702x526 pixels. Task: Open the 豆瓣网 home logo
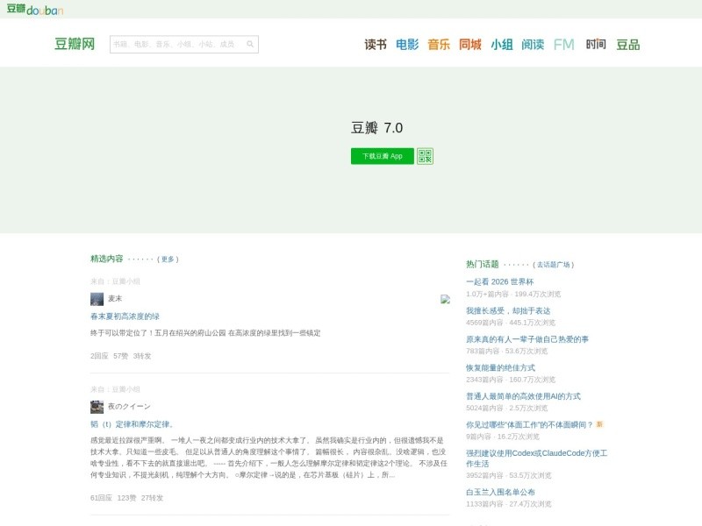point(75,44)
